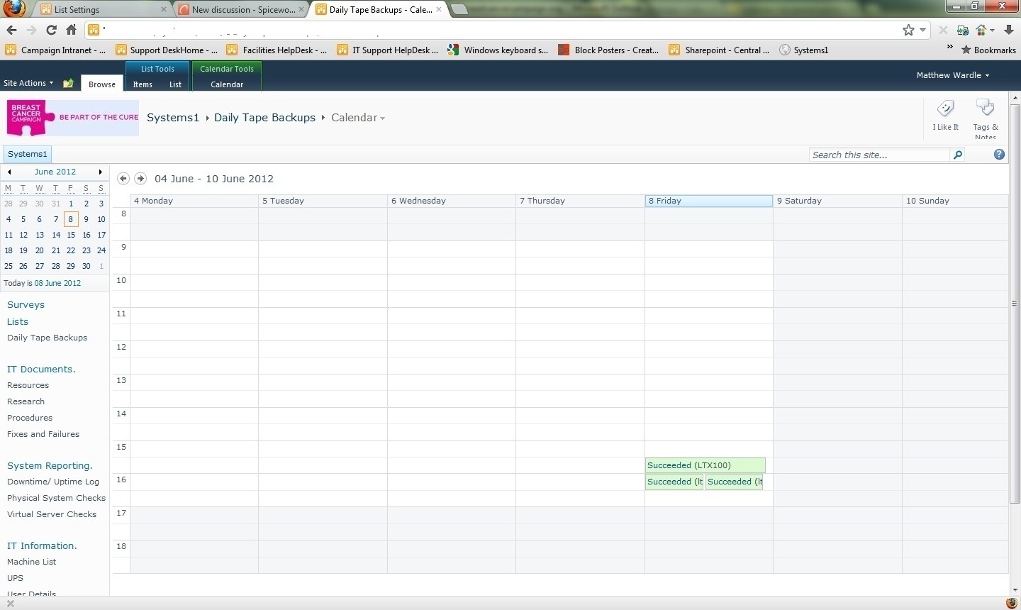Go back a week with the left arrow
The image size is (1021, 610).
[123, 179]
